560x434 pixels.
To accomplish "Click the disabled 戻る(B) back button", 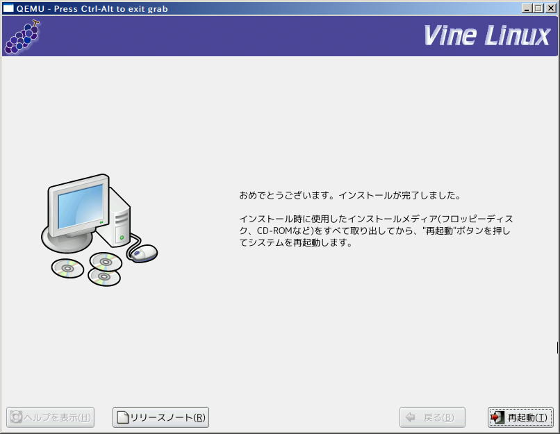I will click(432, 417).
